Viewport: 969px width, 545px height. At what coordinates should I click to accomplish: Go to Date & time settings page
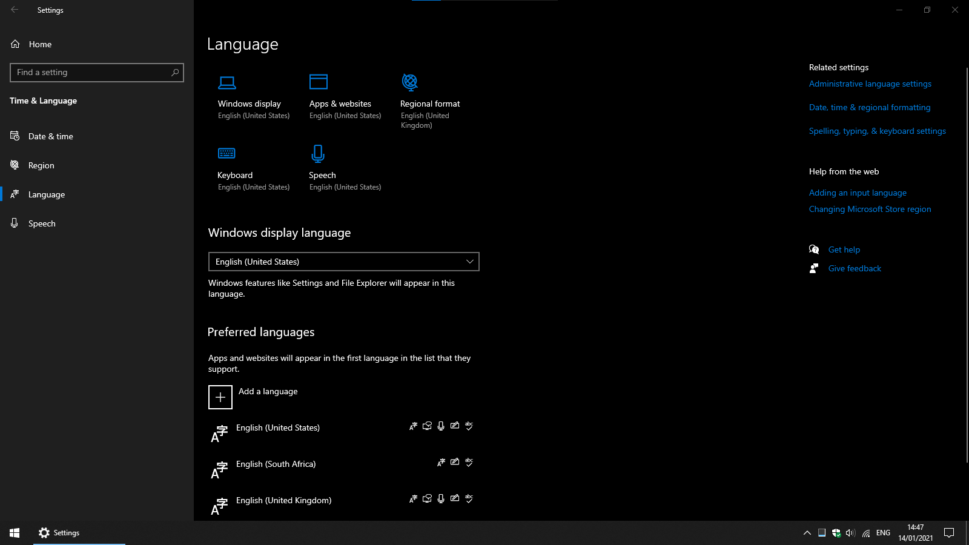[x=97, y=136]
